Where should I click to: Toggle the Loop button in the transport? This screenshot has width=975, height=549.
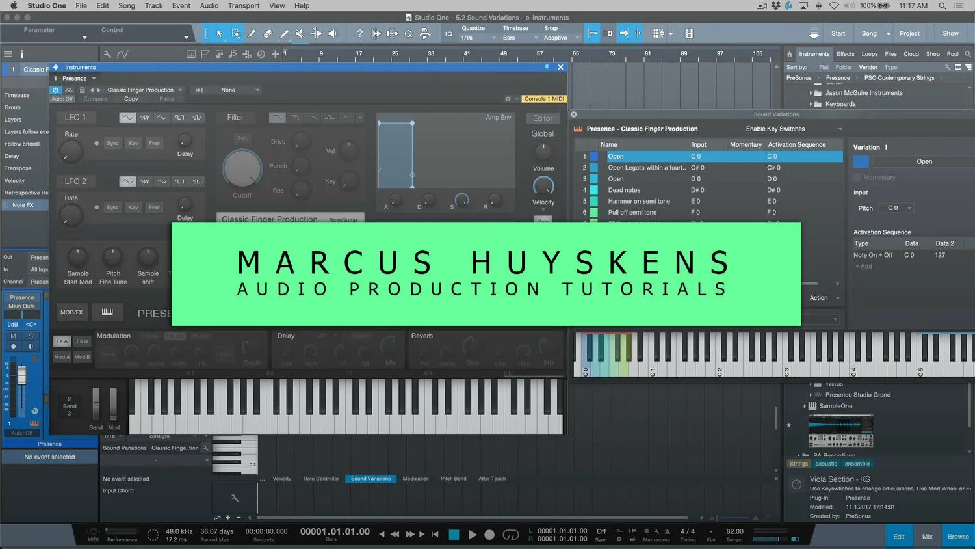511,535
